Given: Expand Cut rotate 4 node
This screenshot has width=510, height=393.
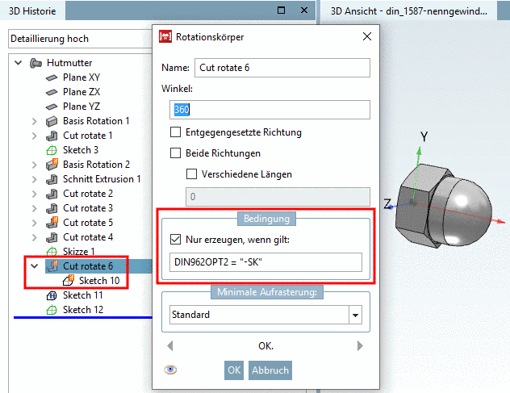Looking at the screenshot, I should (x=35, y=237).
